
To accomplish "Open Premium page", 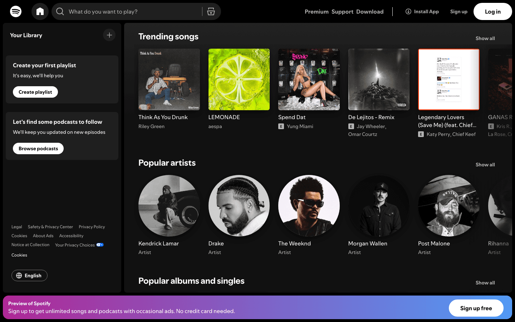I will [x=317, y=11].
